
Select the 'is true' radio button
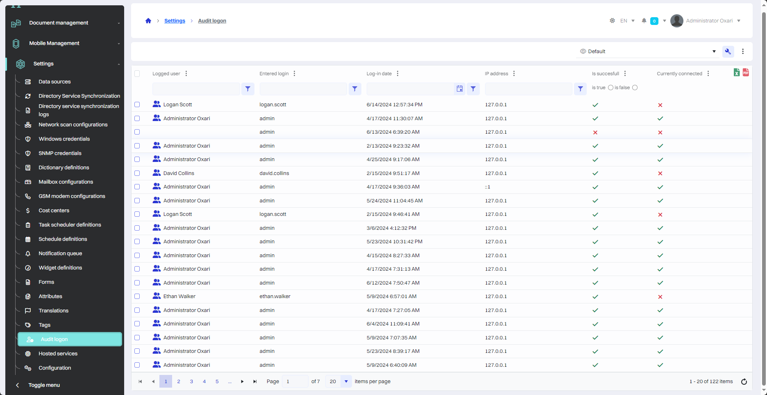[x=610, y=88]
